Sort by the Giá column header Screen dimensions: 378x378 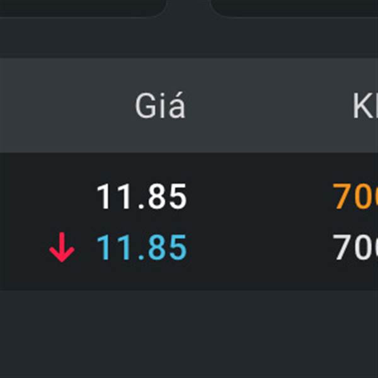[160, 106]
